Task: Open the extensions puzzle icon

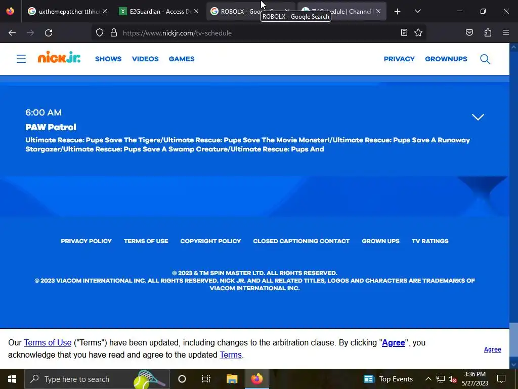Action: pyautogui.click(x=488, y=32)
